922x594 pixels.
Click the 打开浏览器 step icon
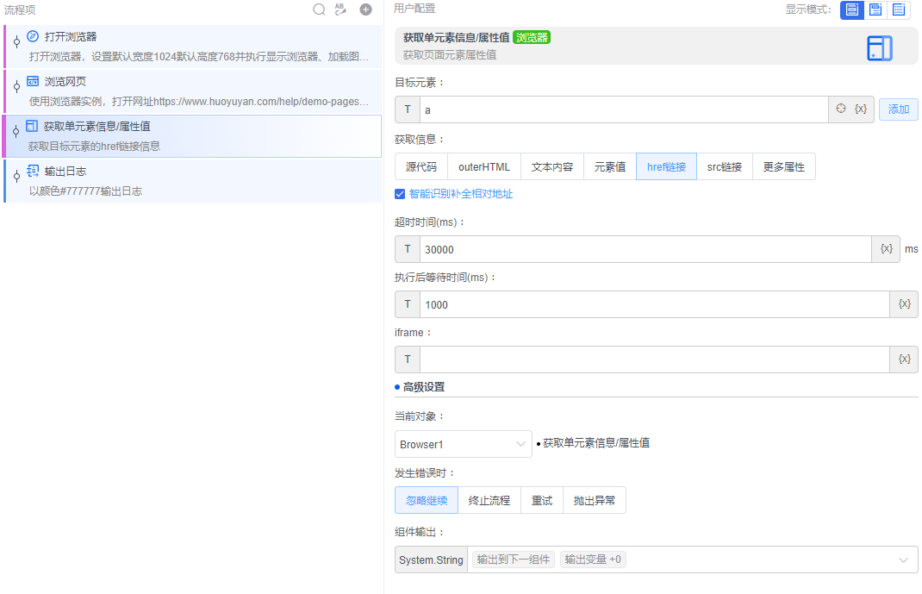[33, 37]
